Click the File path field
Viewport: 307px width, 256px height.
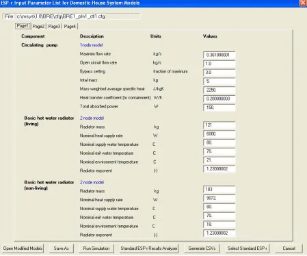[x=72, y=16]
